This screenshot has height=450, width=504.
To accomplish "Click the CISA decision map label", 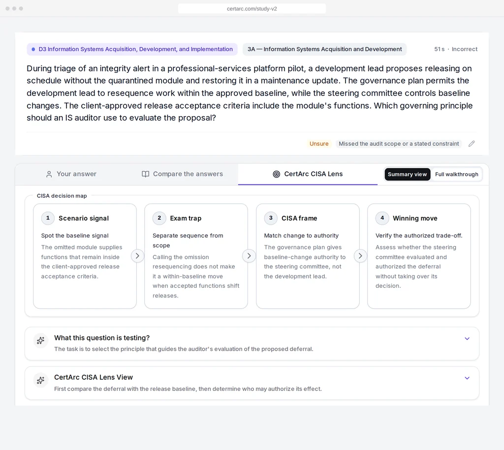I will tap(62, 196).
